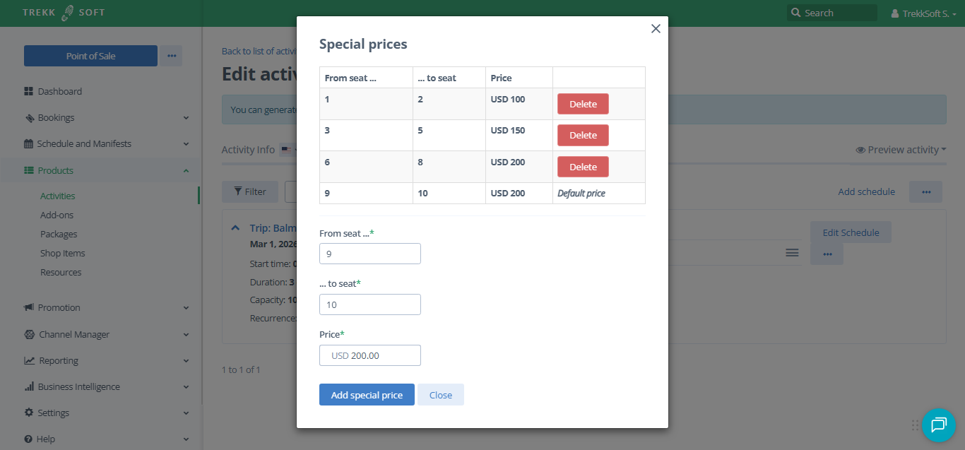Click the live chat bubble icon
This screenshot has width=965, height=450.
coord(938,425)
